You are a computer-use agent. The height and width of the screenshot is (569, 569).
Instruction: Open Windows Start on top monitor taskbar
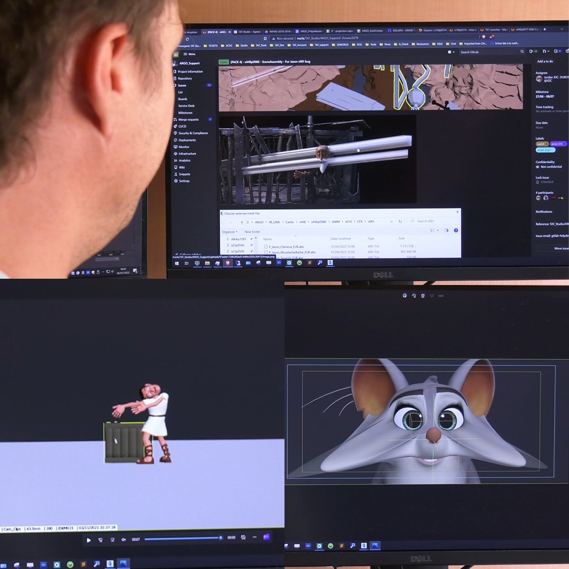tap(176, 263)
